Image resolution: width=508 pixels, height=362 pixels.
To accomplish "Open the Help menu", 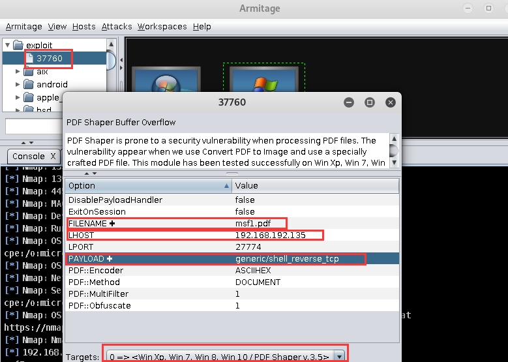I will (202, 27).
